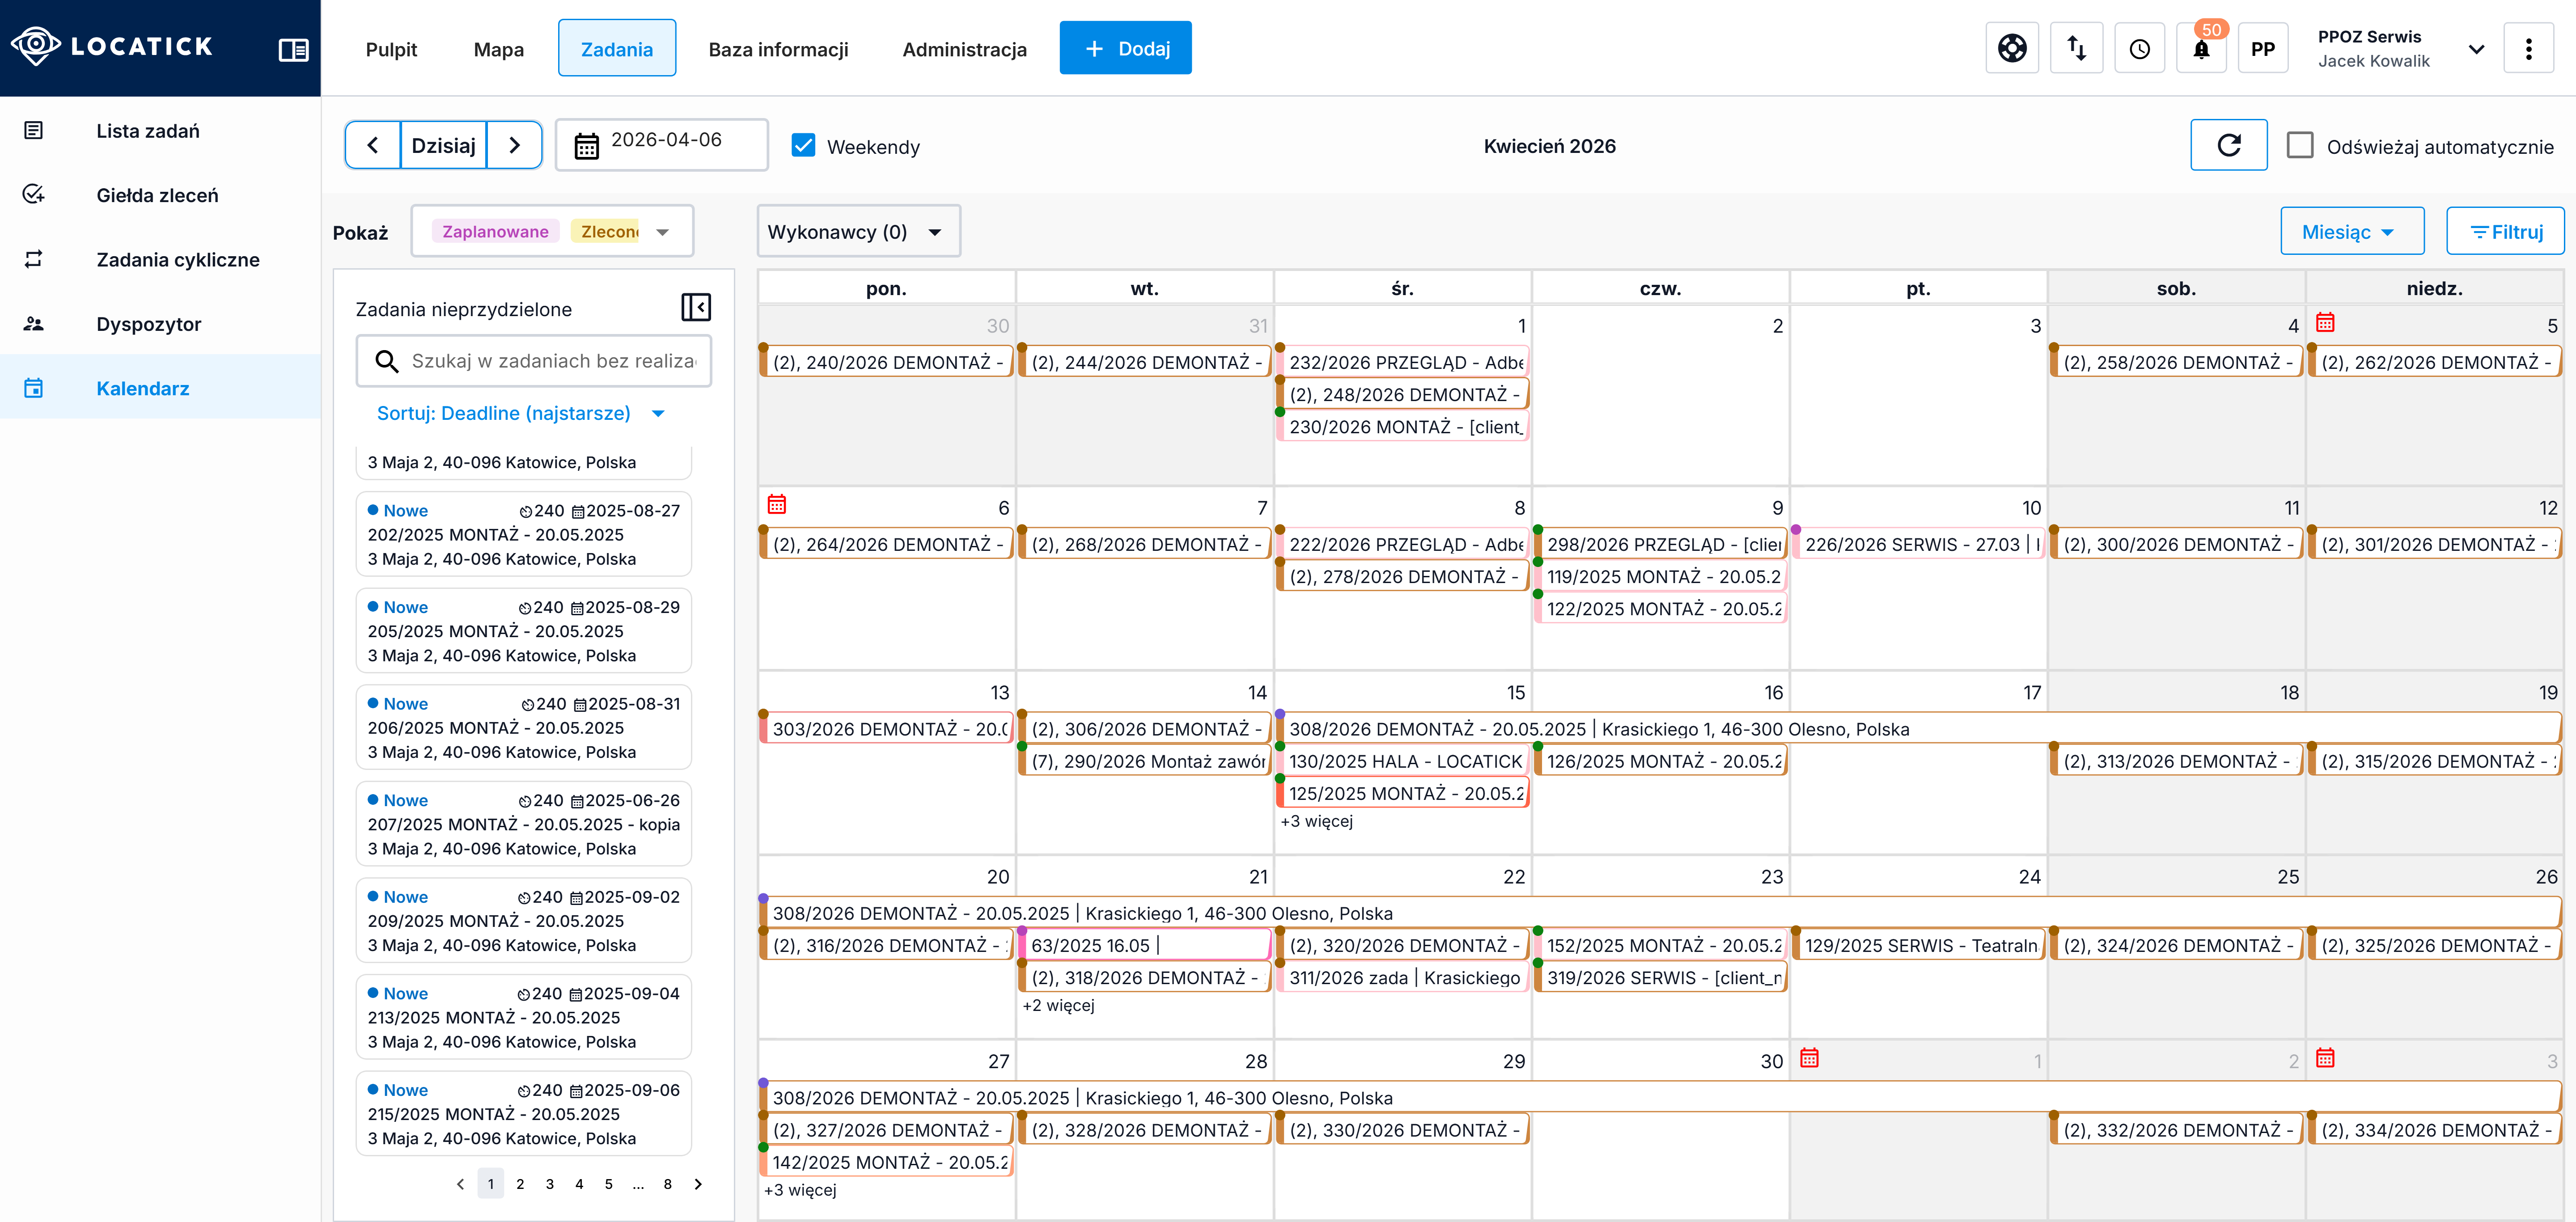The image size is (2576, 1222).
Task: Open the three-dot more options menu
Action: [x=2529, y=48]
